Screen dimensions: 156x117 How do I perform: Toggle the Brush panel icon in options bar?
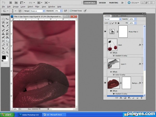[20, 11]
